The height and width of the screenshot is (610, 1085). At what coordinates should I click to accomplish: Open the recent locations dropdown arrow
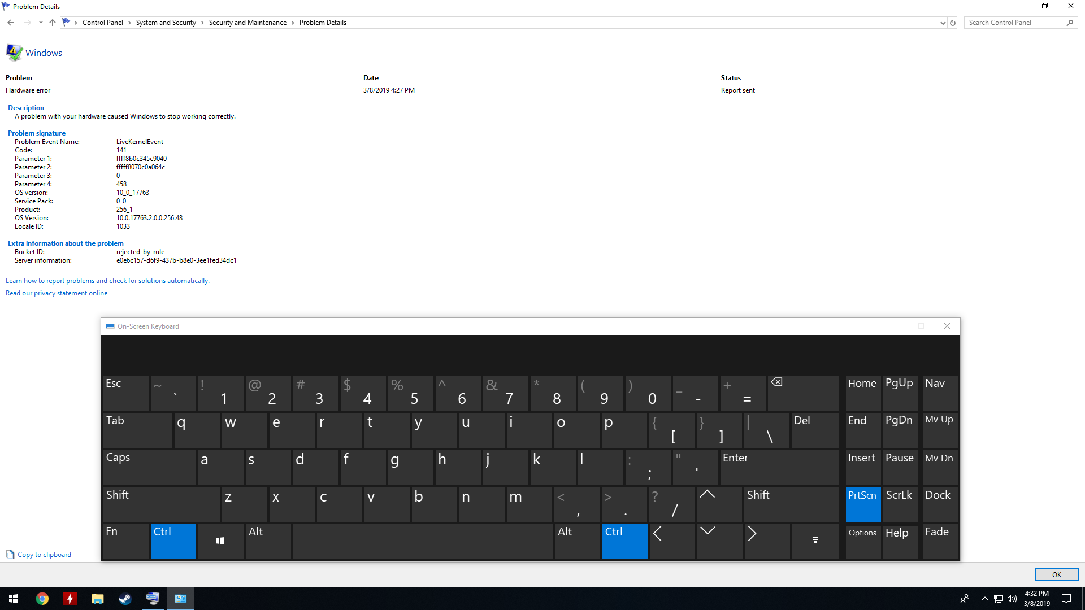[41, 23]
